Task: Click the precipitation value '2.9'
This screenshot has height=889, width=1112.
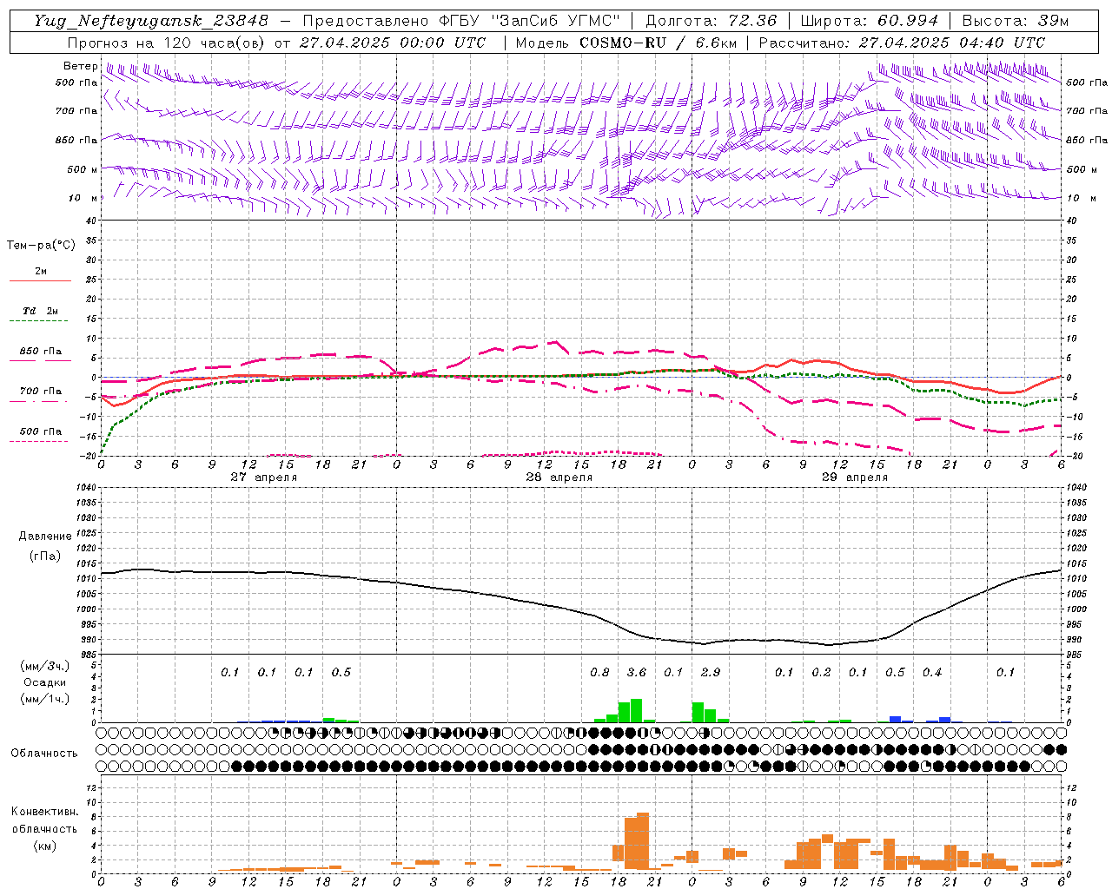Action: pyautogui.click(x=711, y=672)
